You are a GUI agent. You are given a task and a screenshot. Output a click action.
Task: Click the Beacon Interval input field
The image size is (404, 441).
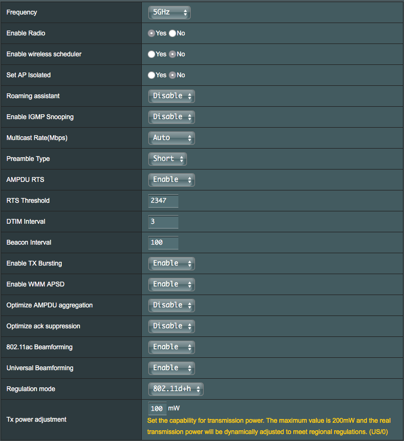click(x=163, y=242)
